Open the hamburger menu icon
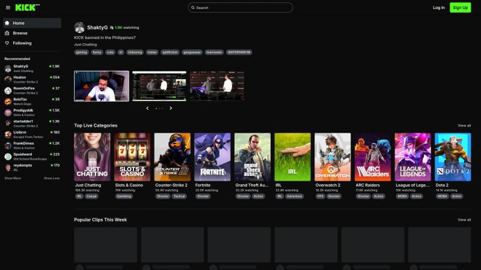The width and height of the screenshot is (481, 270). point(8,8)
